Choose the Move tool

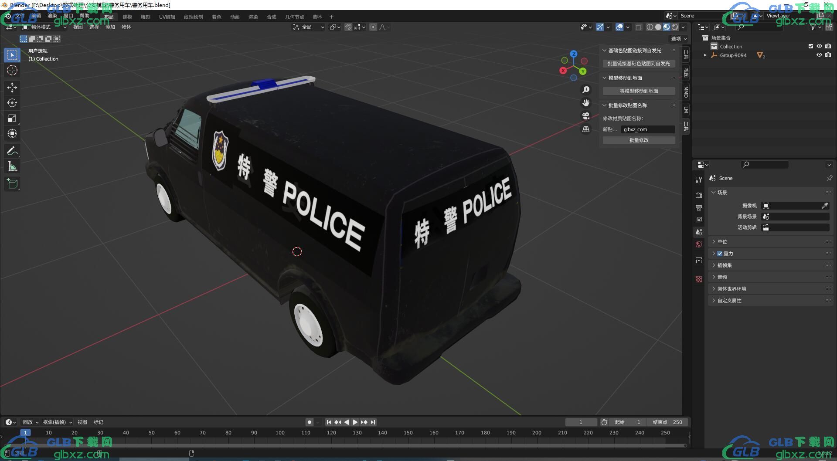click(x=12, y=88)
